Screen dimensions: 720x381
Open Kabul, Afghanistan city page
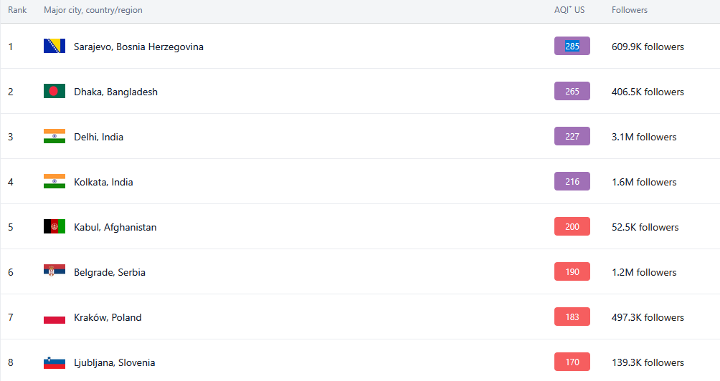tap(115, 227)
